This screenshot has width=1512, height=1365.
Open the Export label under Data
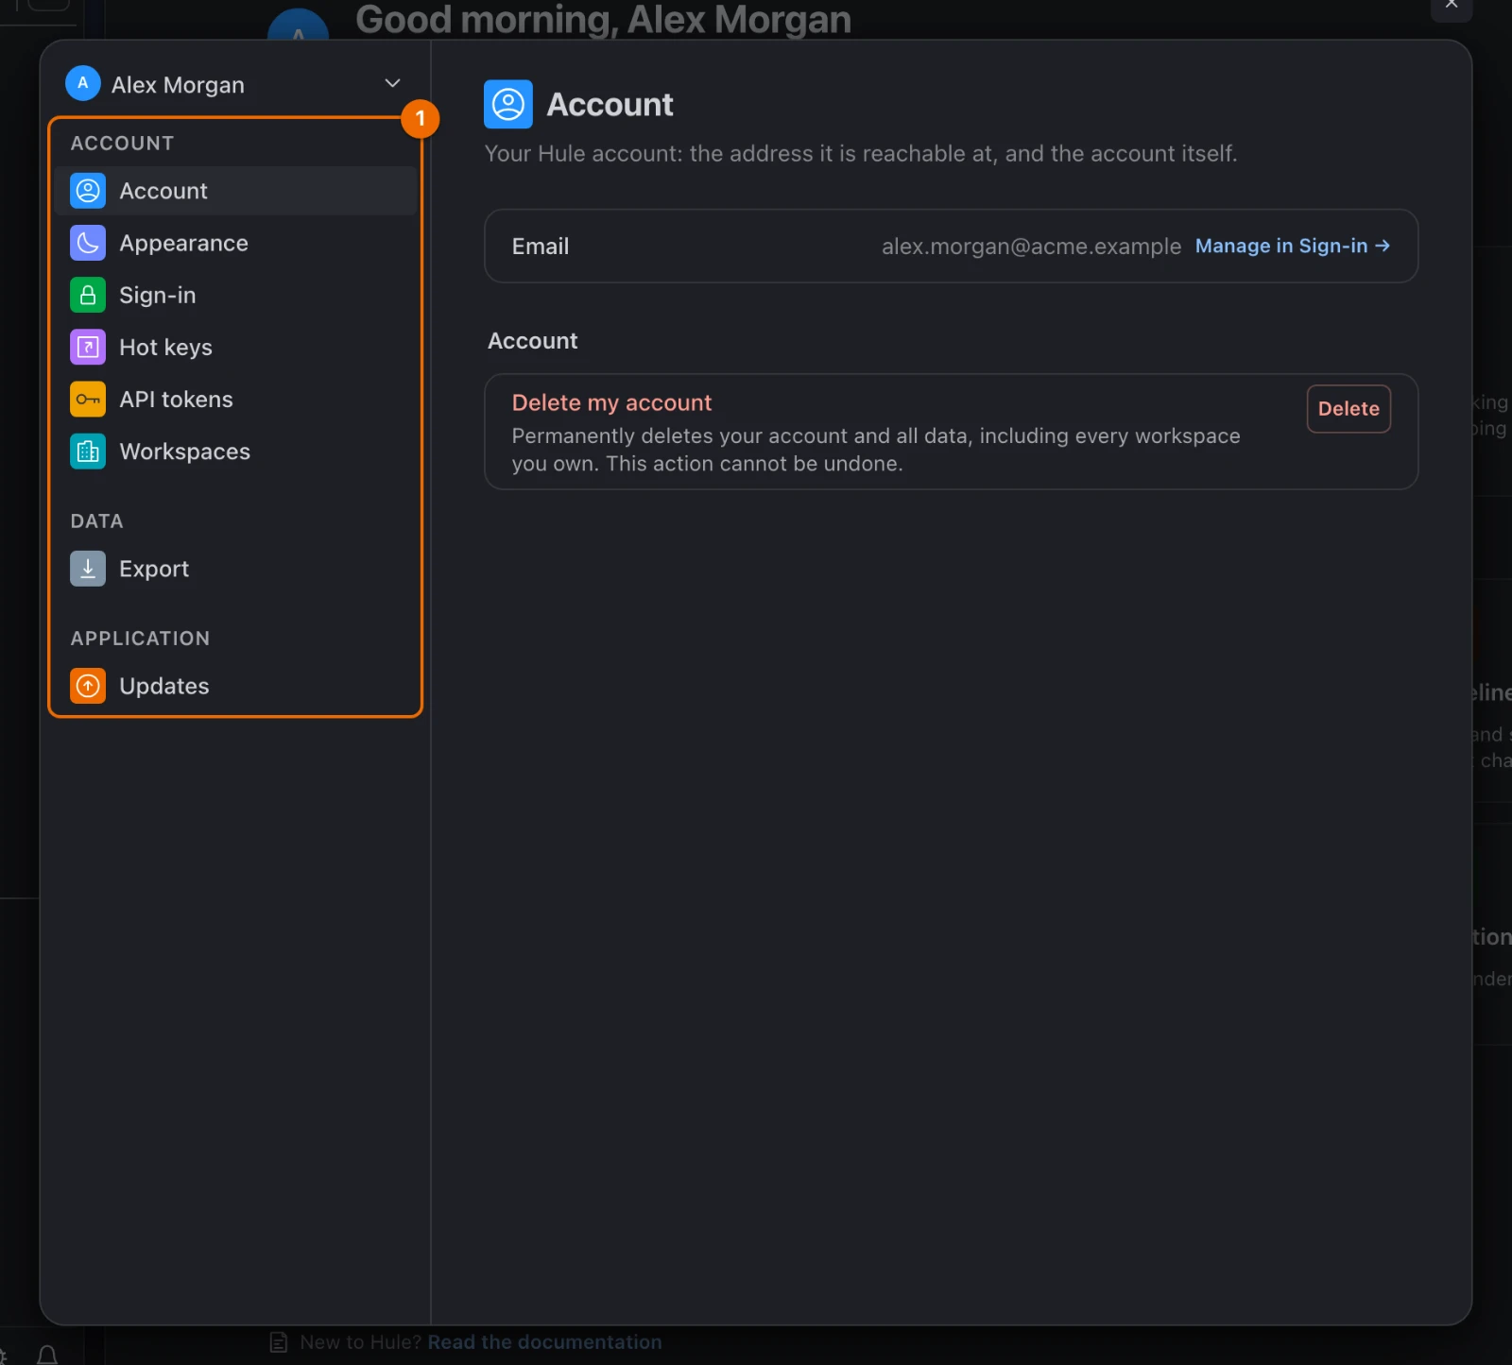click(154, 569)
